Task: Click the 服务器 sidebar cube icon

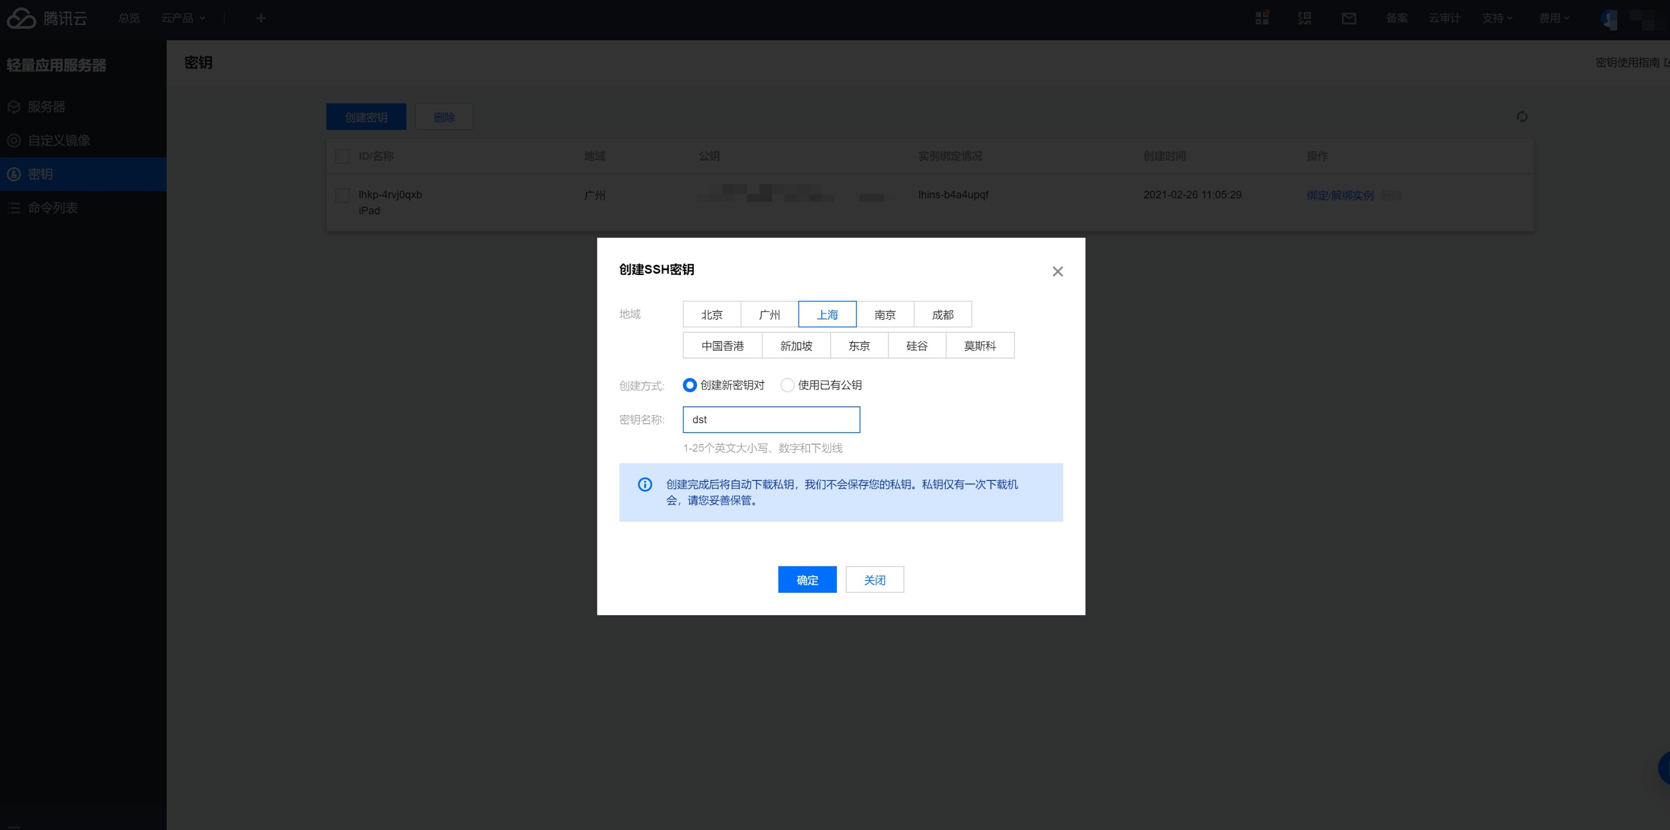Action: point(13,106)
